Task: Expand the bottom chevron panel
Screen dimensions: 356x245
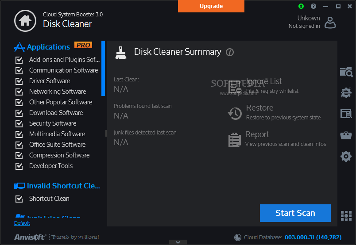Action: point(178,242)
